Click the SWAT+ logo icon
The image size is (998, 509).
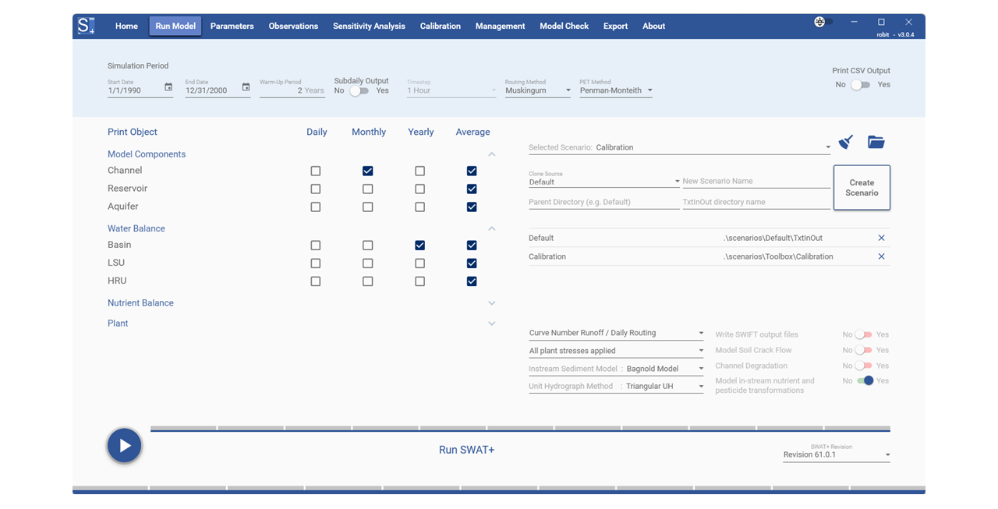pyautogui.click(x=86, y=26)
